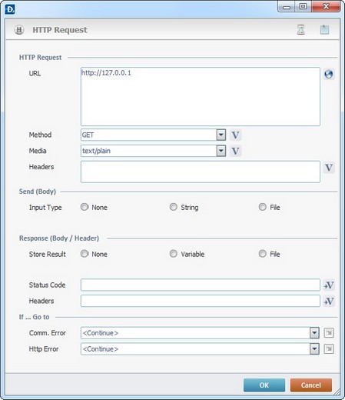Pick variable to store response Headers
Viewport: 345px width, 400px height.
coord(329,301)
